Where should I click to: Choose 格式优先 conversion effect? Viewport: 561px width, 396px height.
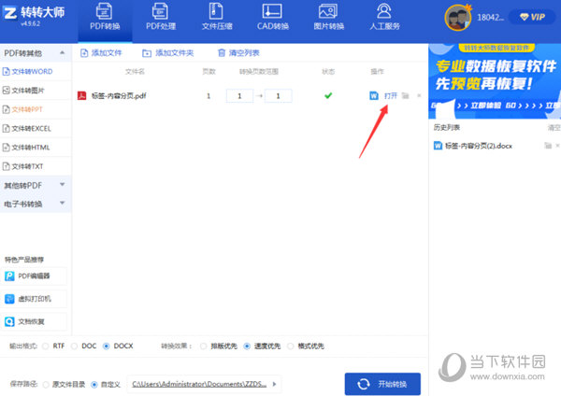[x=291, y=346]
